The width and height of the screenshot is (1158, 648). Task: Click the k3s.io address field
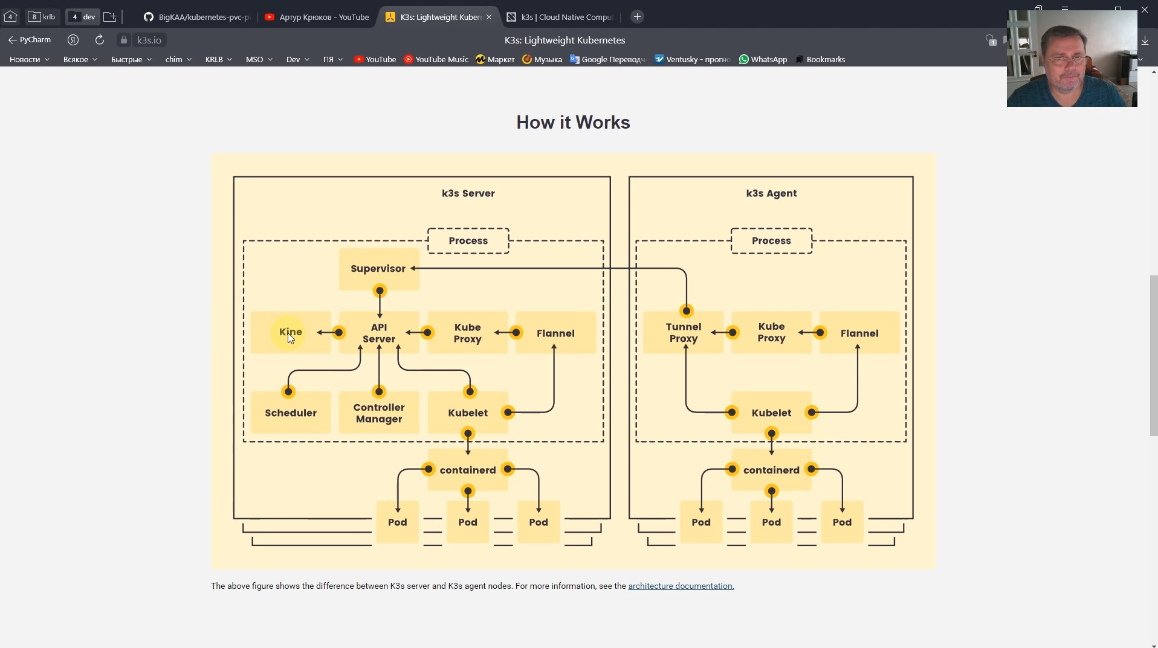pos(149,40)
